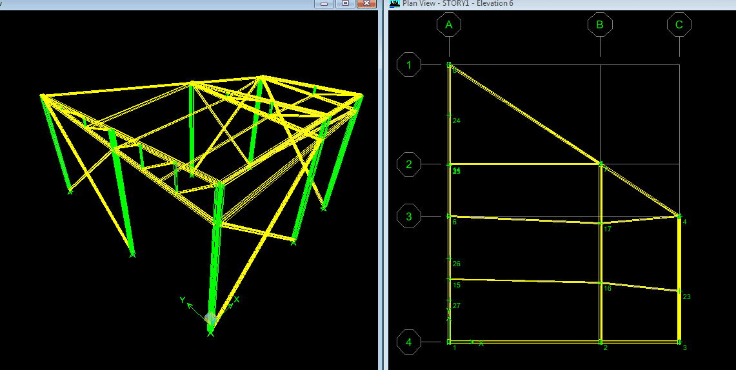The width and height of the screenshot is (736, 370).
Task: Select joint label 6 in plan view
Action: click(454, 221)
